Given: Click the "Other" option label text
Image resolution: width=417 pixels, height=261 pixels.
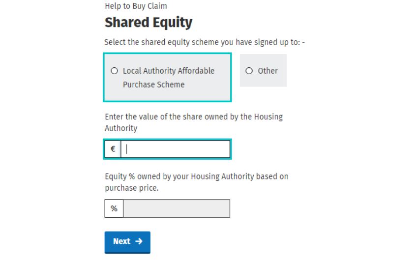Looking at the screenshot, I should tap(268, 71).
